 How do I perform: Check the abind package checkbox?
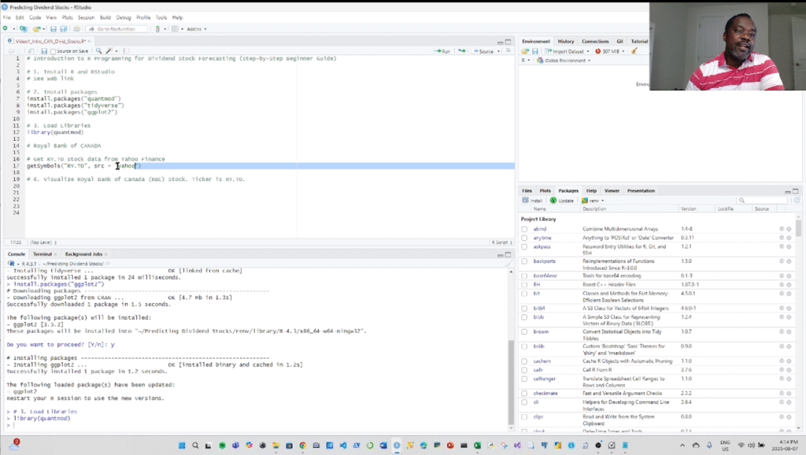coord(524,229)
